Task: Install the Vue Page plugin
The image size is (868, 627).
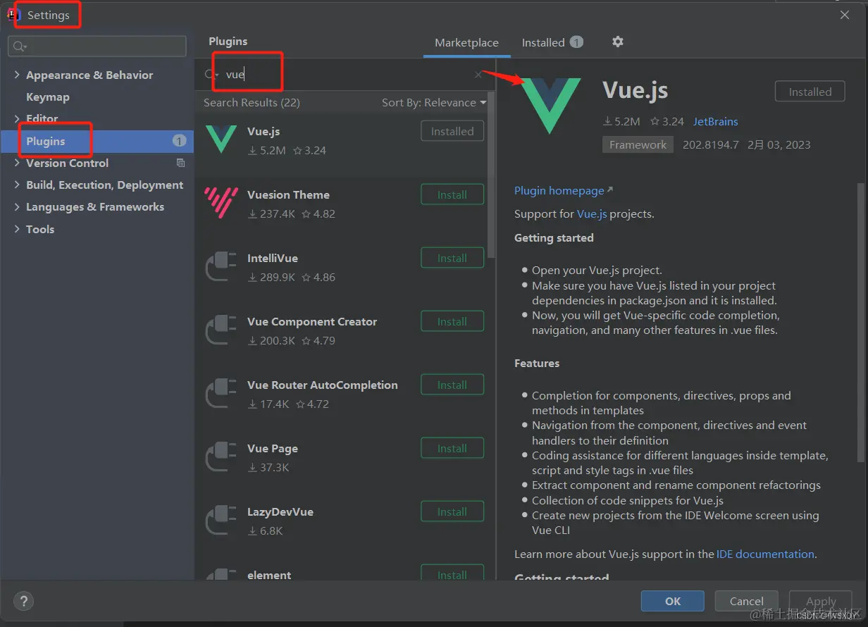Action: coord(452,448)
